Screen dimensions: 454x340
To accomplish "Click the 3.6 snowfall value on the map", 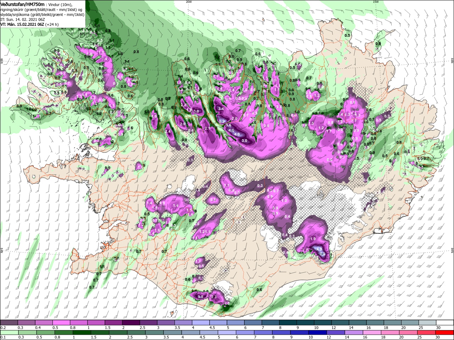I will pos(228,125).
